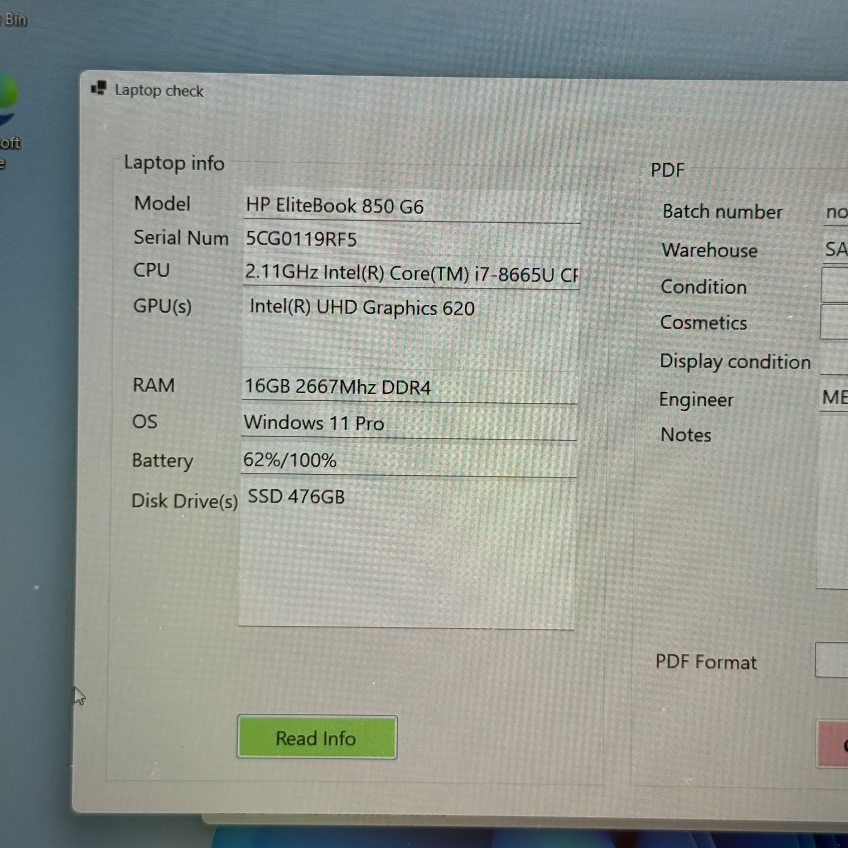Click the RAM field 16GB 2667Mhz DDR4
848x848 pixels.
tap(410, 387)
